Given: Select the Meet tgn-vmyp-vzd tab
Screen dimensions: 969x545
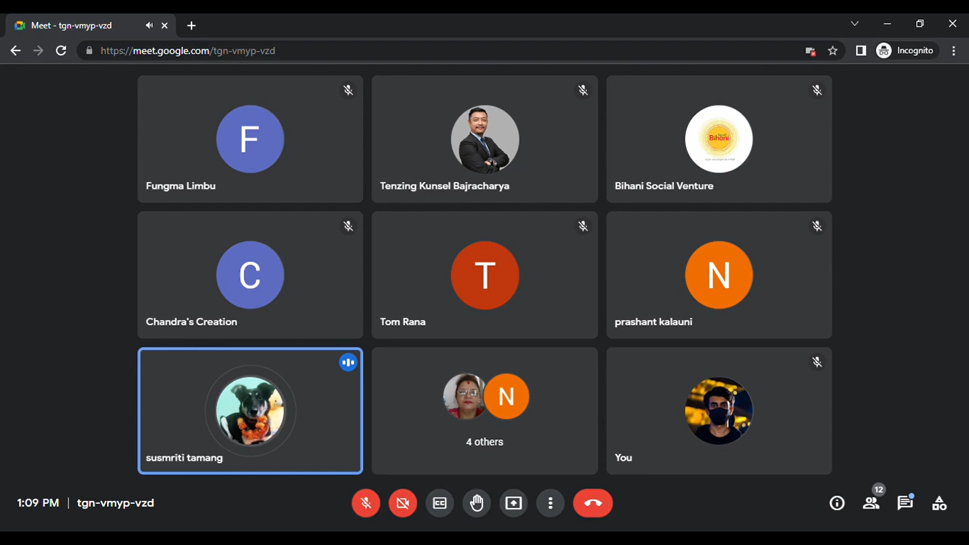Looking at the screenshot, I should tap(78, 26).
